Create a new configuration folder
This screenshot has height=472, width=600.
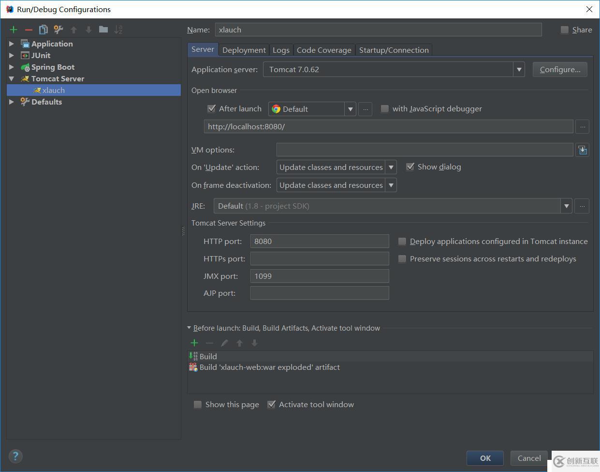coord(103,29)
